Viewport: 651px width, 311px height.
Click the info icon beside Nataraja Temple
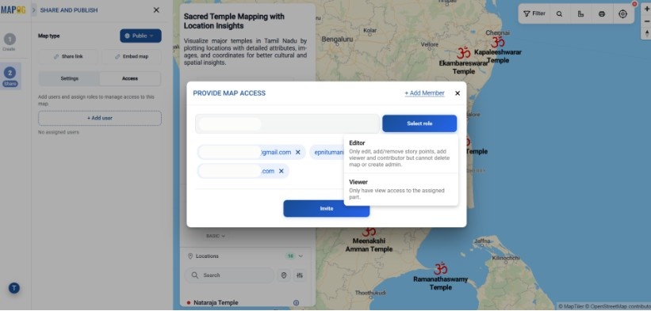(x=296, y=303)
